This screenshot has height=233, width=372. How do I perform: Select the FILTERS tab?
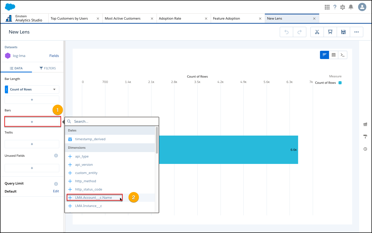click(48, 68)
